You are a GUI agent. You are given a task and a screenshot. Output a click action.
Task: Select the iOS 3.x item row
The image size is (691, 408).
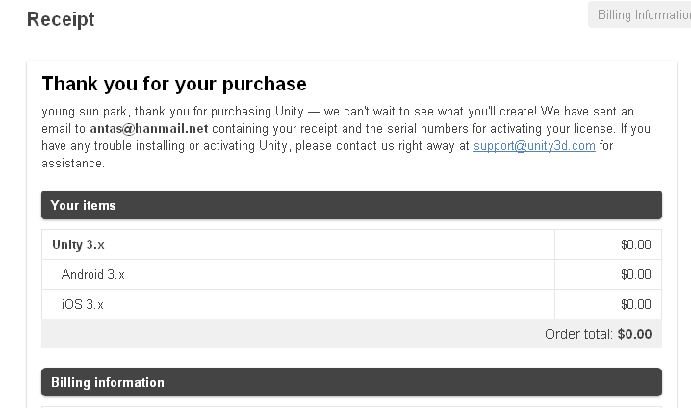click(x=351, y=304)
